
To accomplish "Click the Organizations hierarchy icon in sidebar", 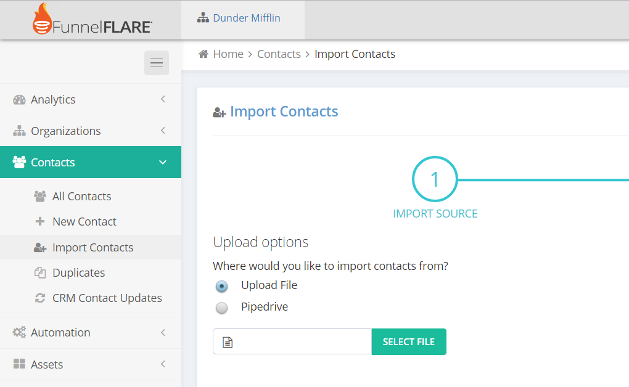I will coord(19,131).
